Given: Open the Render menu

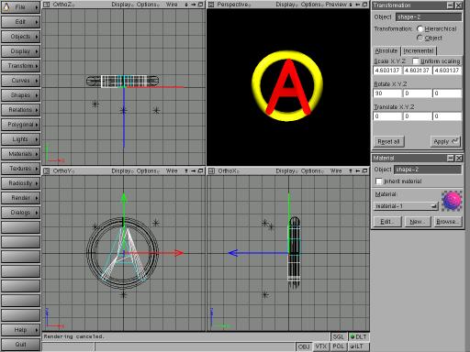Looking at the screenshot, I should [21, 198].
